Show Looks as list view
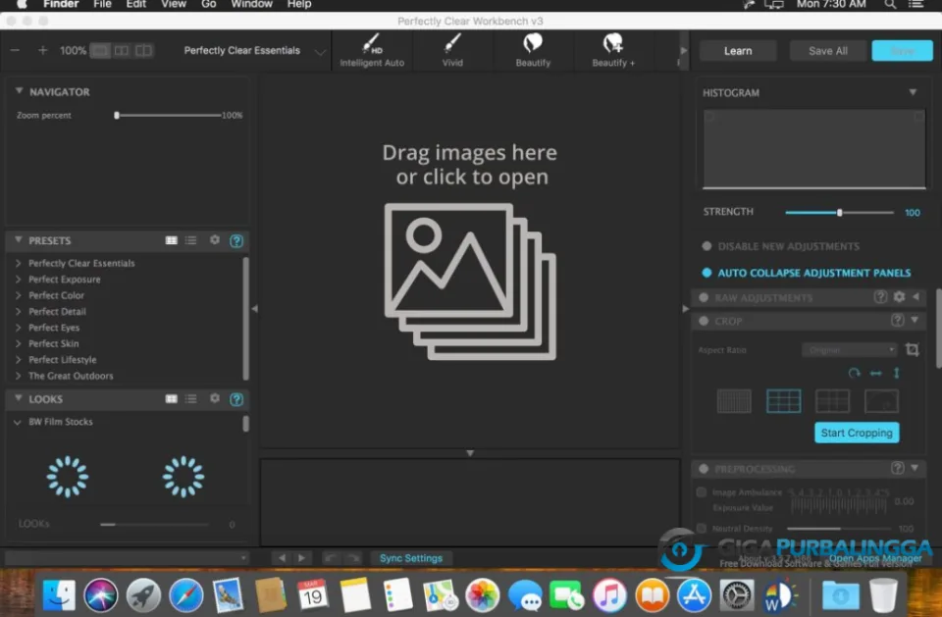 [x=191, y=399]
